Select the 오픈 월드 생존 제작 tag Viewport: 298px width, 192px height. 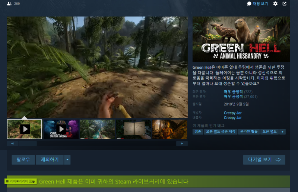click(221, 132)
